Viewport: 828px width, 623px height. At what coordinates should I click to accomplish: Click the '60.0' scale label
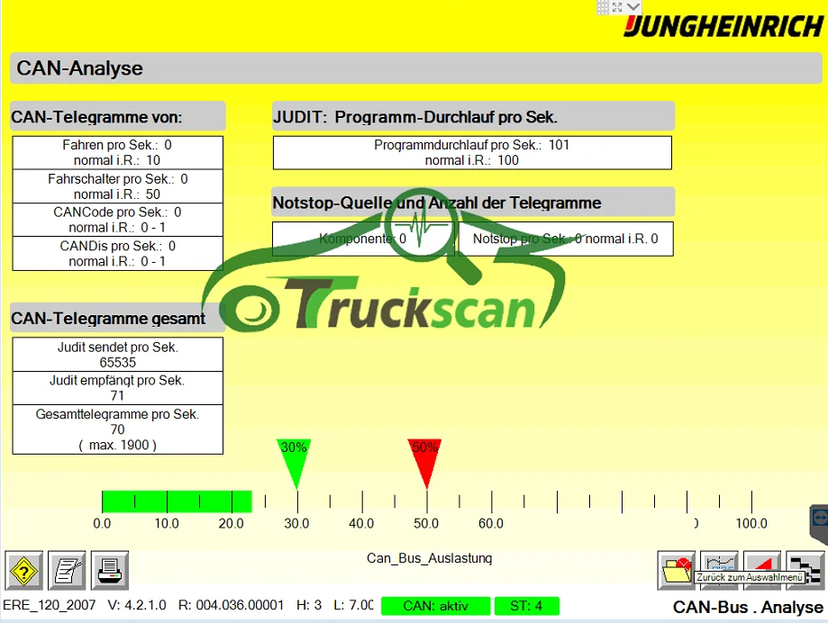(491, 523)
